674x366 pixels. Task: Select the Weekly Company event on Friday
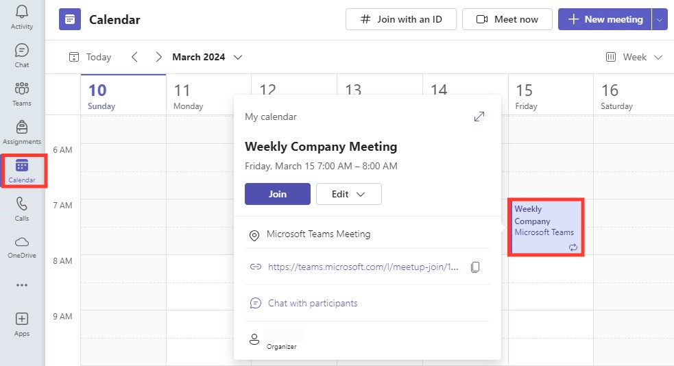(x=546, y=228)
